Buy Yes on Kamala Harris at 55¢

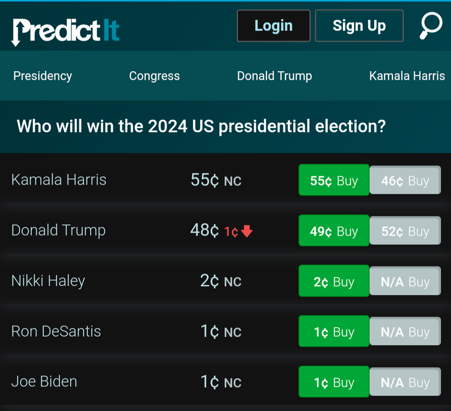click(x=333, y=180)
